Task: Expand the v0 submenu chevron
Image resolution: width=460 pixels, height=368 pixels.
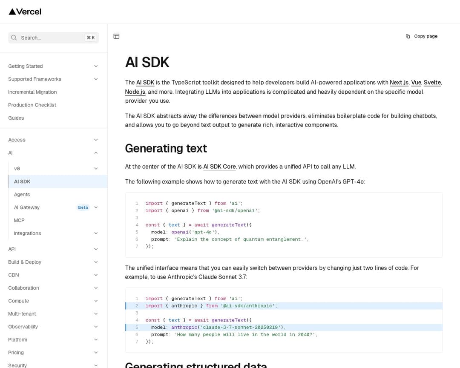Action: point(96,168)
